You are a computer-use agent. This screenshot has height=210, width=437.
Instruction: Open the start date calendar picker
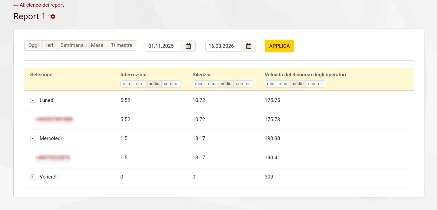click(188, 46)
